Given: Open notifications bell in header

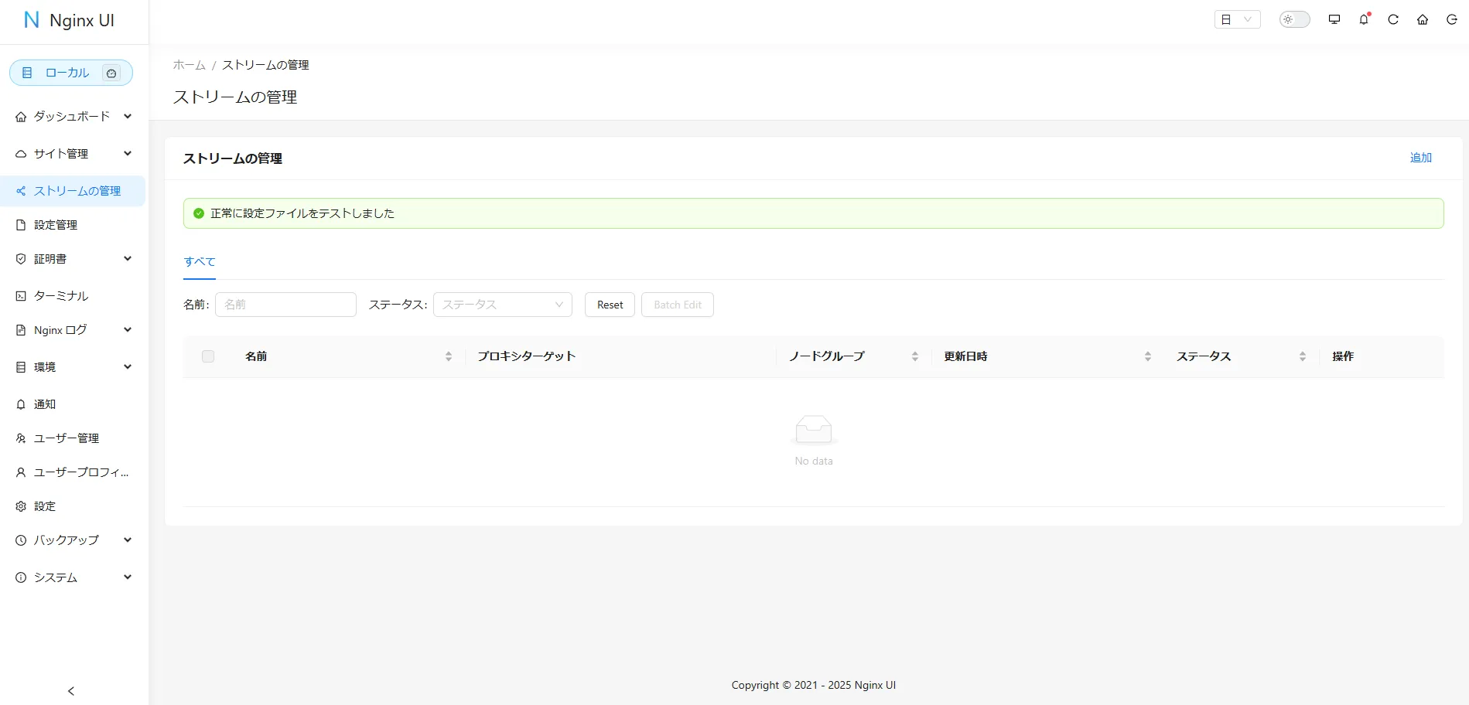Looking at the screenshot, I should (1364, 20).
